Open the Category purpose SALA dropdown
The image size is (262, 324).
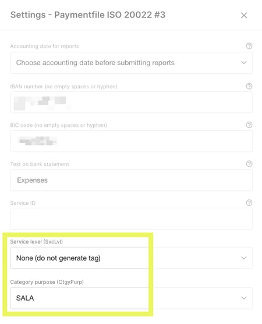coord(132,298)
